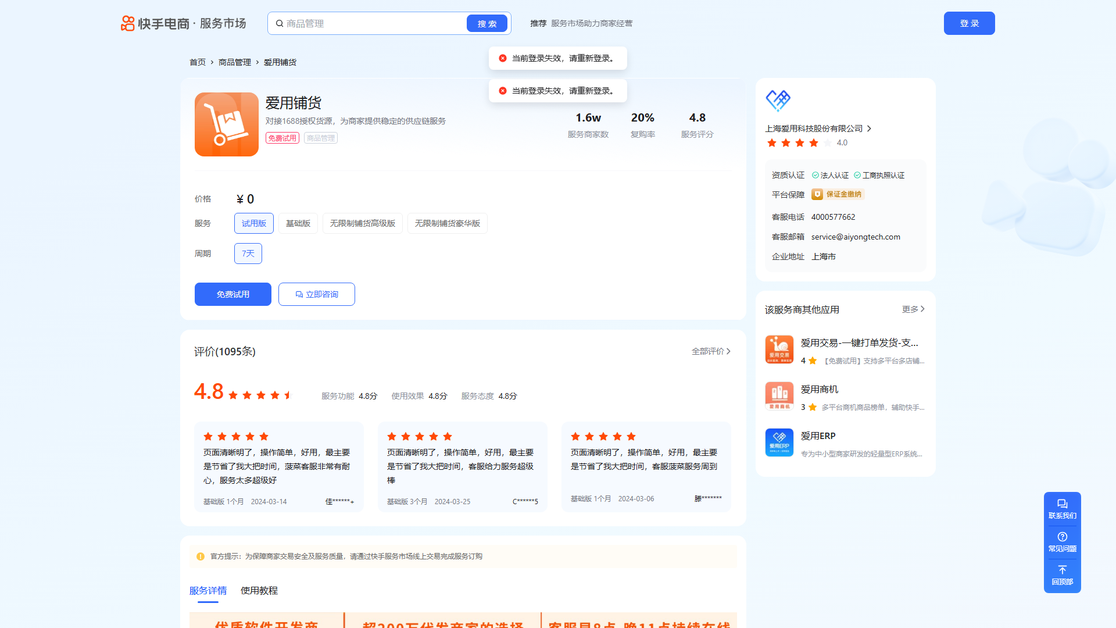Click the 推荐 label in the header
This screenshot has width=1116, height=628.
pyautogui.click(x=538, y=23)
